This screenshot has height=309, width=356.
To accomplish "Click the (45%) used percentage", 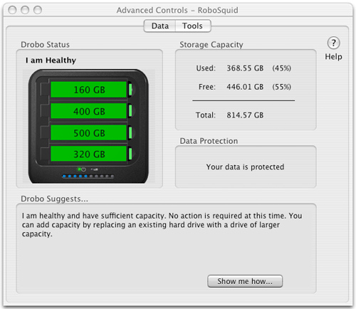I will [x=281, y=68].
